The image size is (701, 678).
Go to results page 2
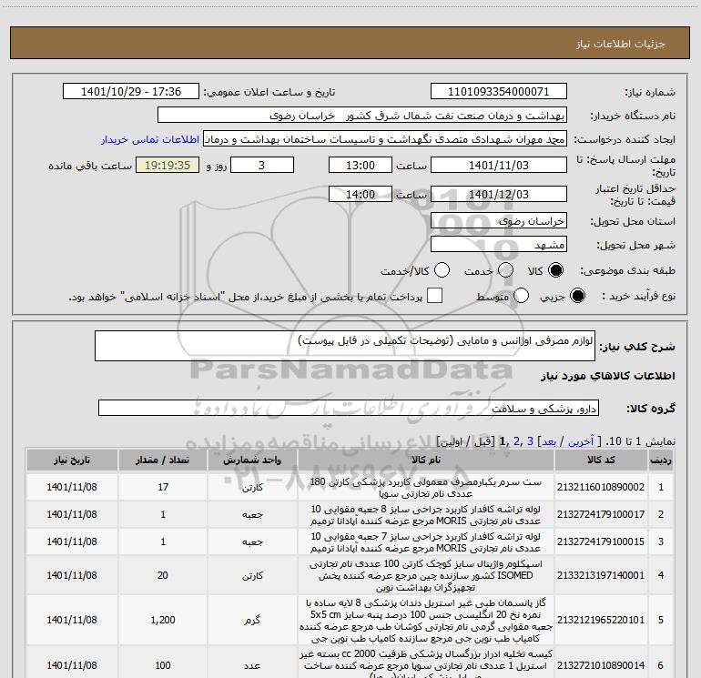click(x=517, y=441)
